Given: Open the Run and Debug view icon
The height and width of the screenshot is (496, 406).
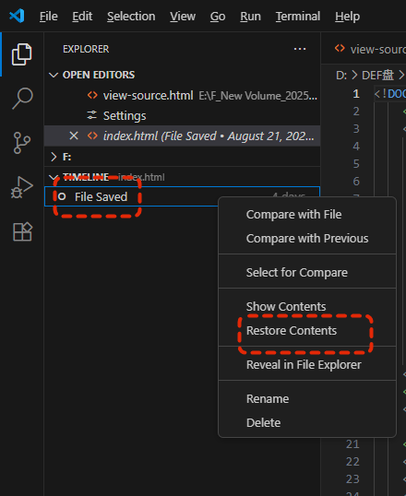Looking at the screenshot, I should (22, 187).
